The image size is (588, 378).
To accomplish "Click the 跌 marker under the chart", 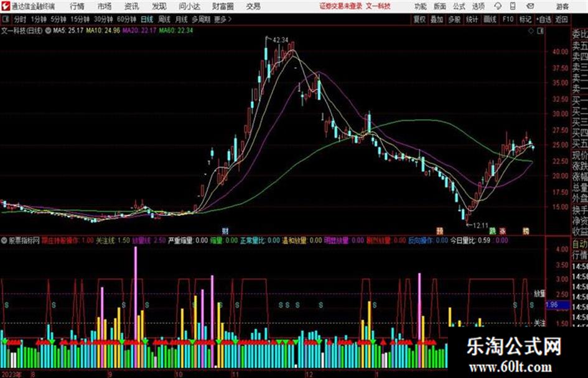I will pyautogui.click(x=492, y=231).
